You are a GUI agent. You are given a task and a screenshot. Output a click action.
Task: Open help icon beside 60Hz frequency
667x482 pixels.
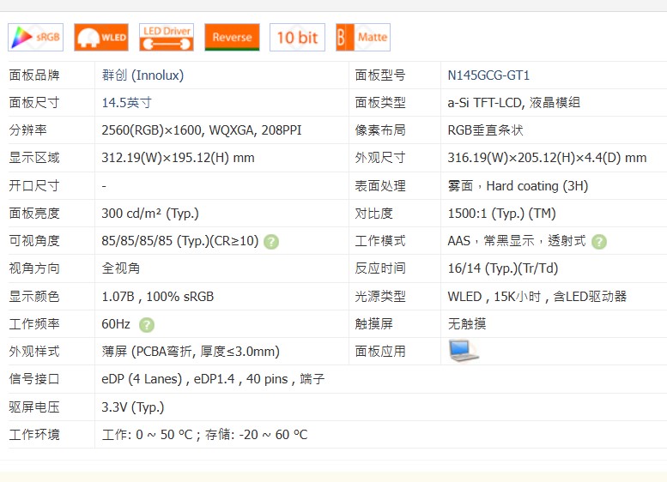click(x=147, y=324)
